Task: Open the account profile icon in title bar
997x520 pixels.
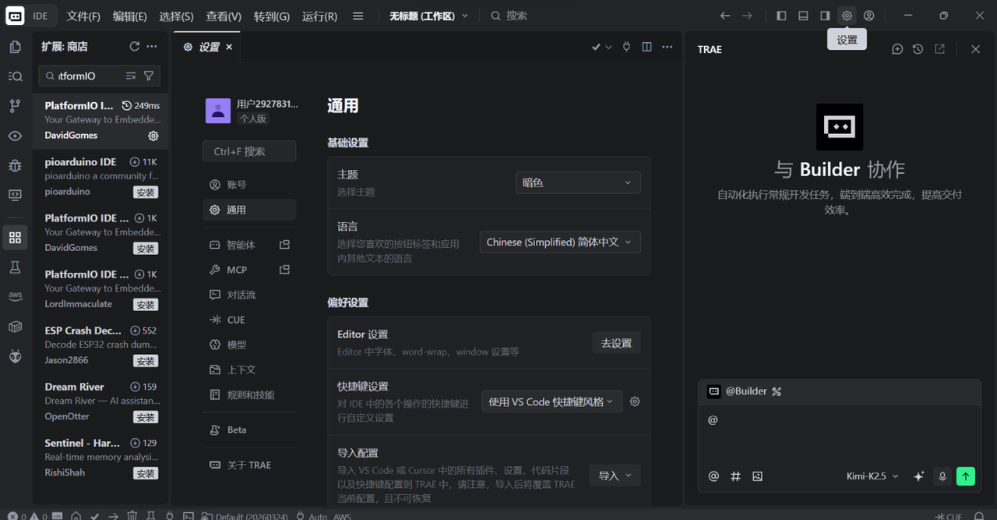Action: (x=868, y=16)
